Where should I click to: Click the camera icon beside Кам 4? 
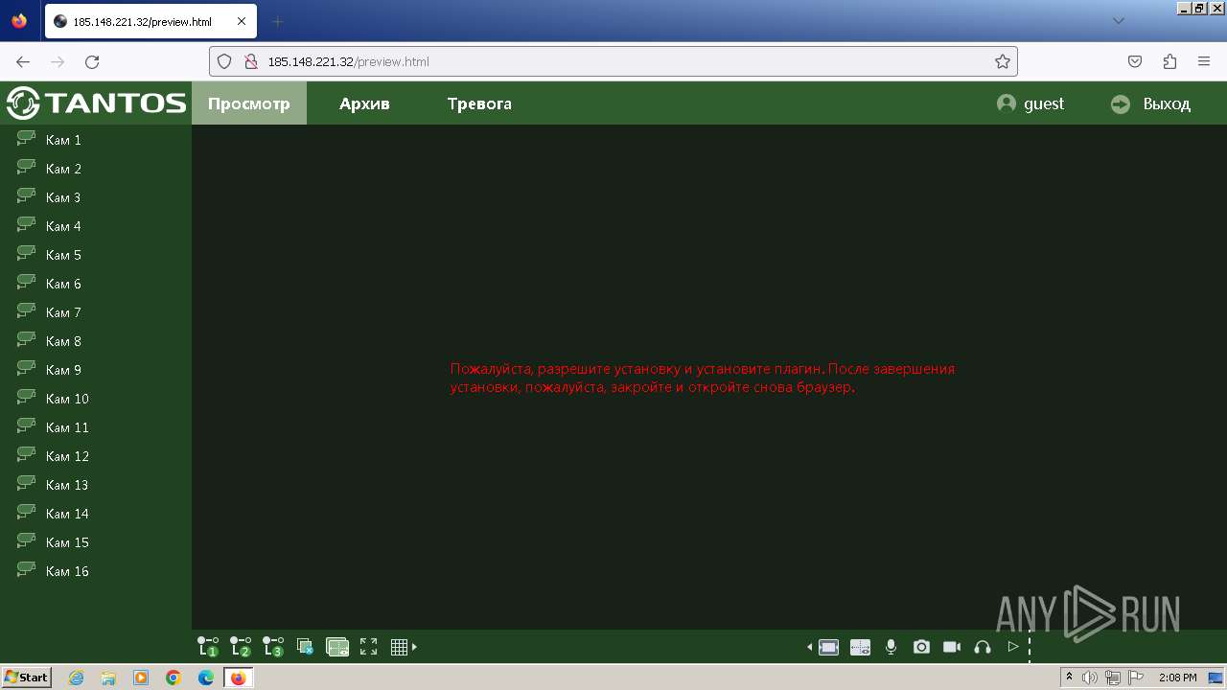[26, 225]
